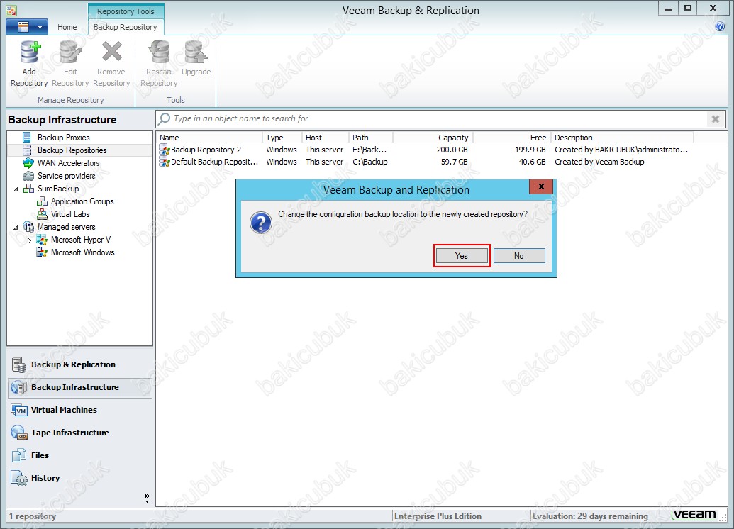Open the Virtual Machines view
This screenshot has width=734, height=529.
[79, 410]
